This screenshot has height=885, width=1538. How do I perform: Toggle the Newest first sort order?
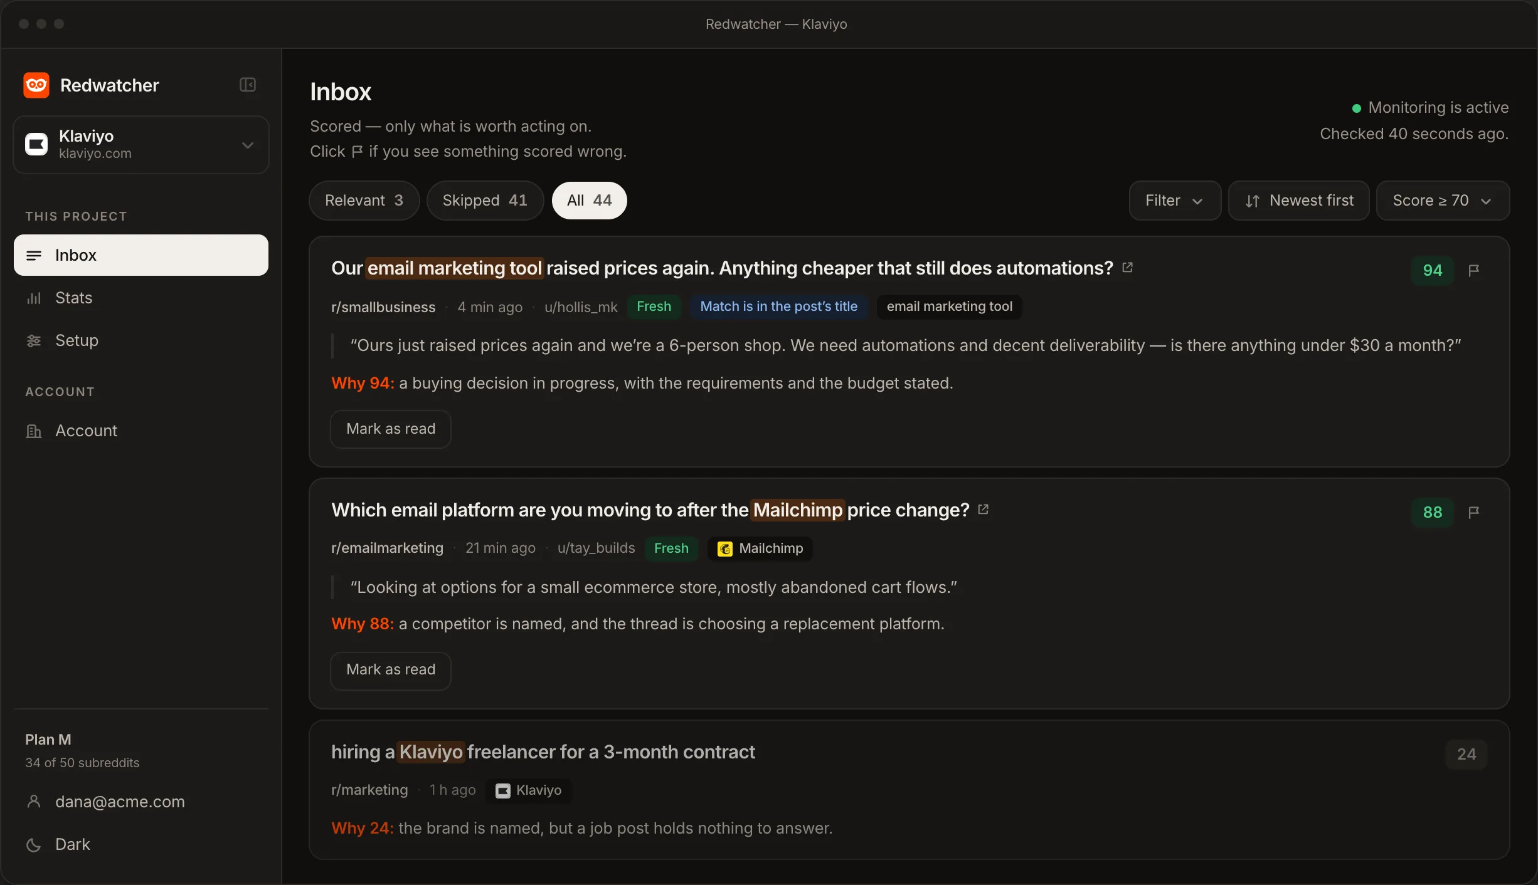[x=1298, y=201]
